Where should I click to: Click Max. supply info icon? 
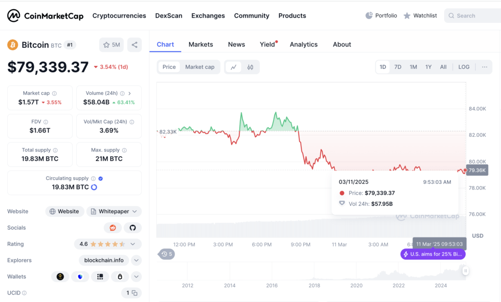[x=124, y=150]
